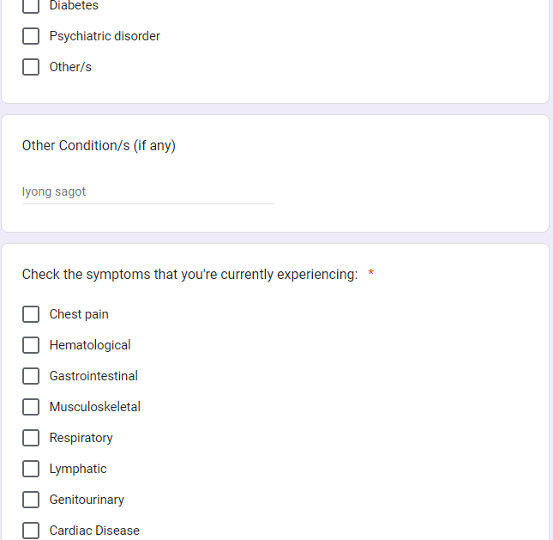The image size is (553, 540).
Task: Click the 'Other Condition/s (if any)' question title
Action: [99, 145]
